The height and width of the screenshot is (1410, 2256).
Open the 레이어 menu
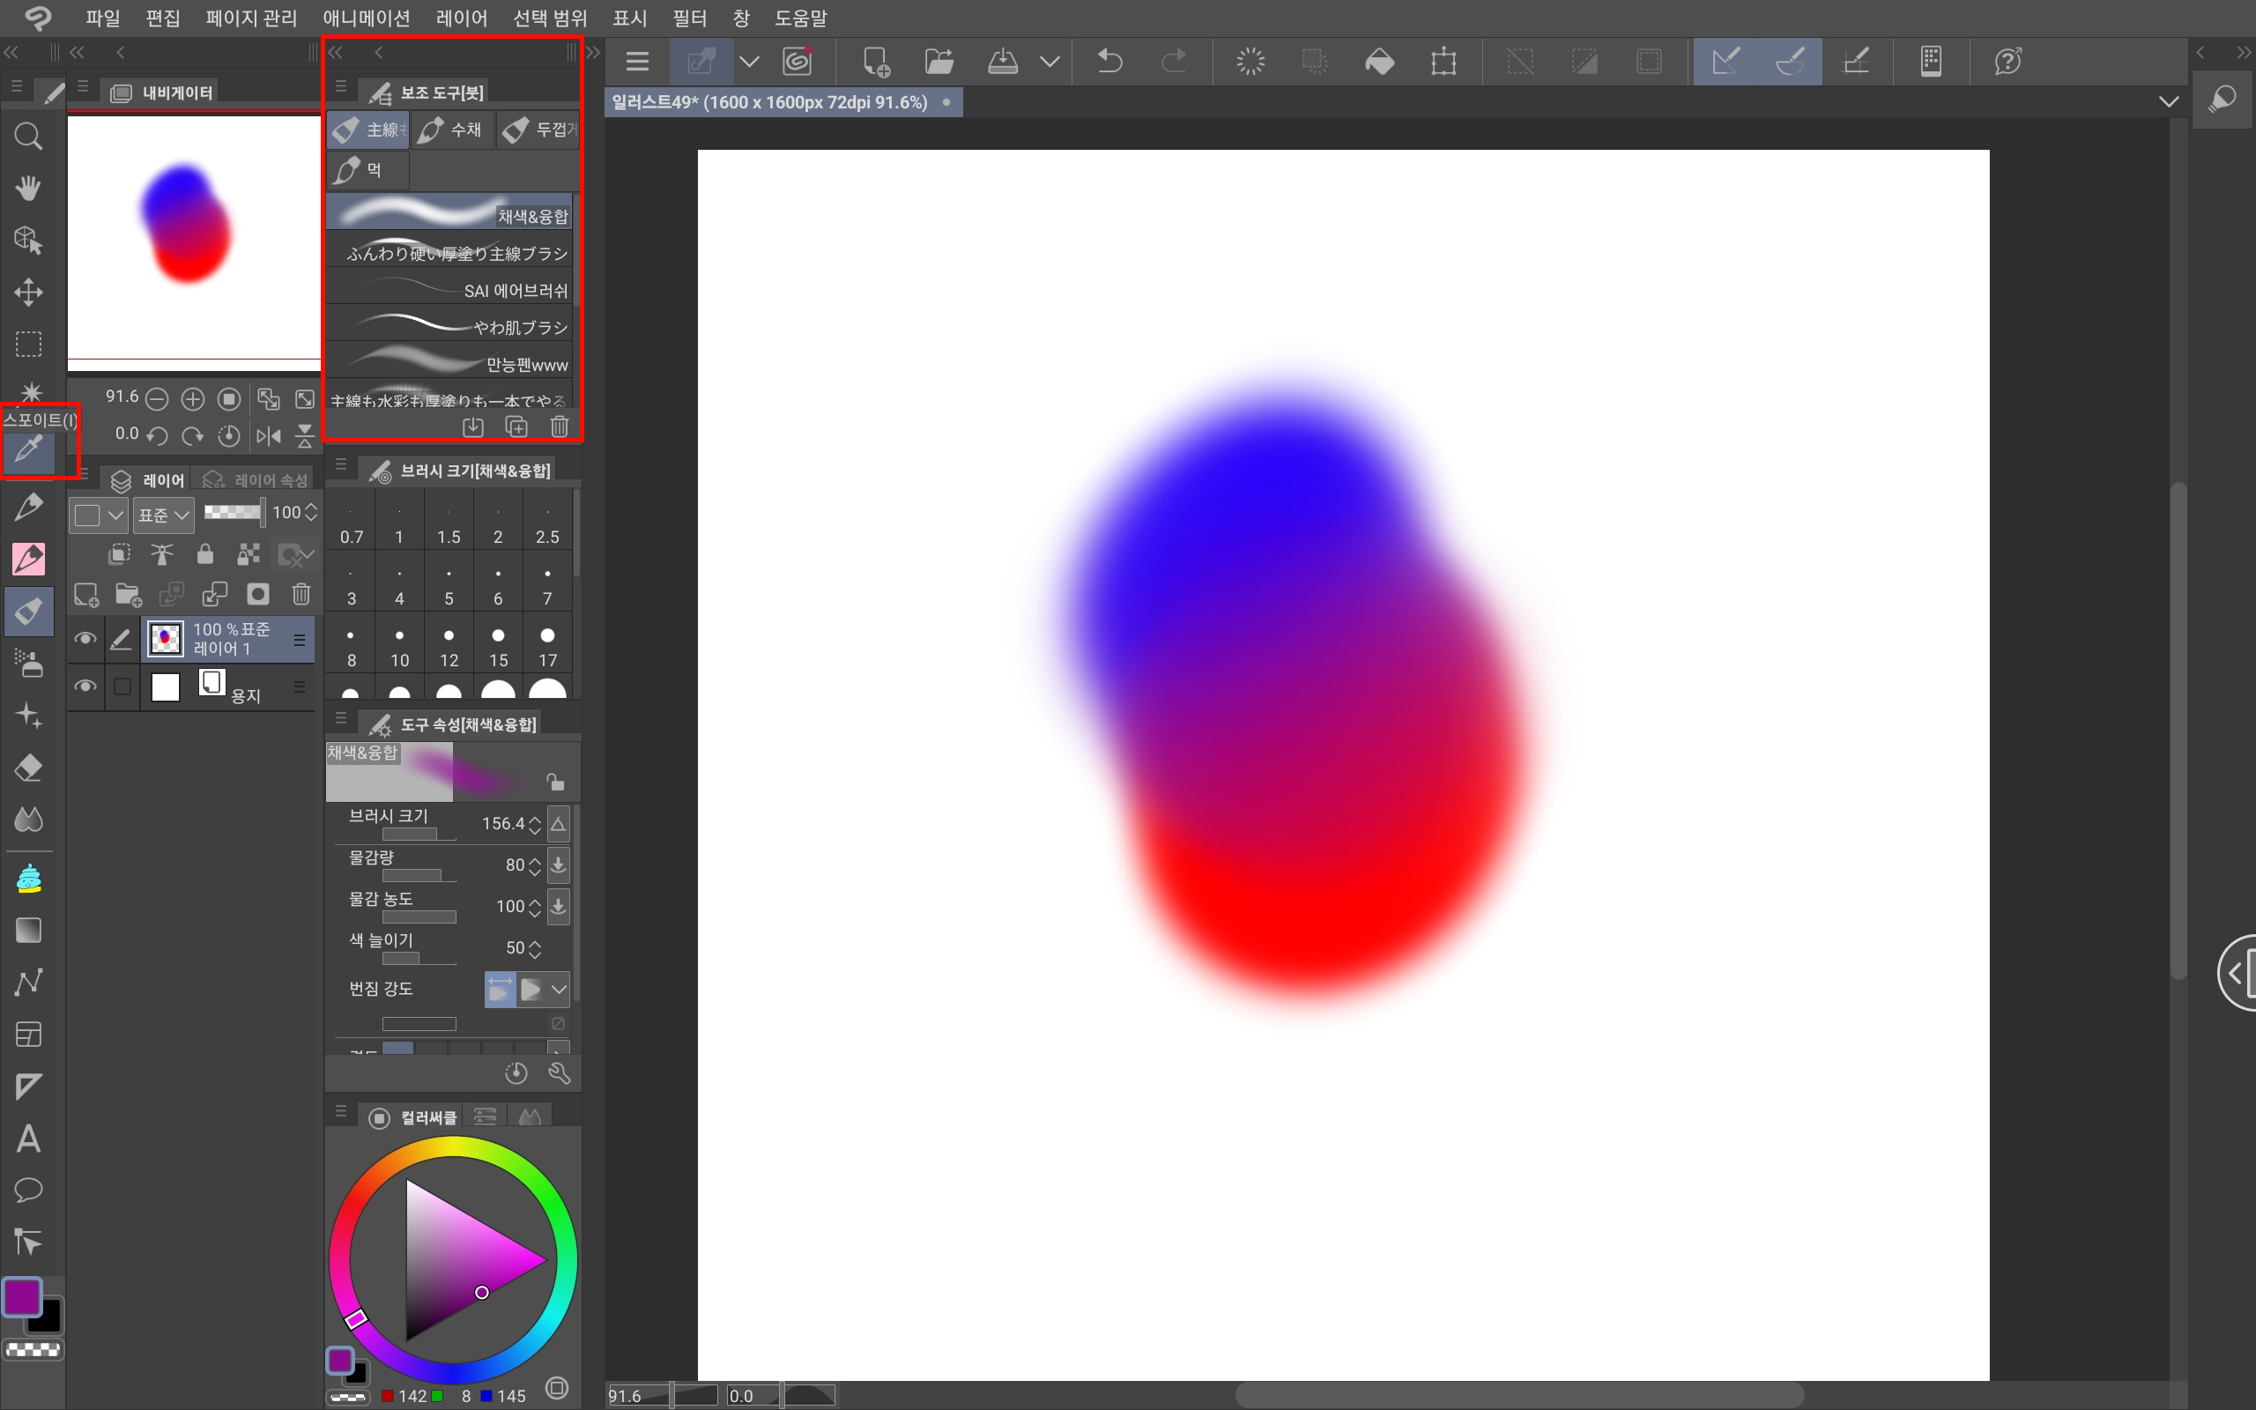click(462, 18)
